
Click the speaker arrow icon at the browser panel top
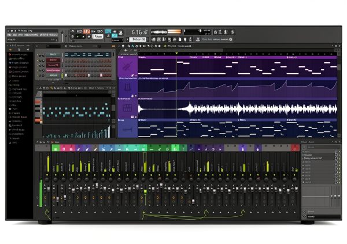[x=27, y=50]
